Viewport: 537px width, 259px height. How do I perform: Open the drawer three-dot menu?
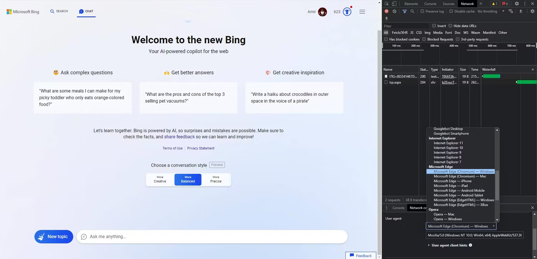[x=386, y=207]
